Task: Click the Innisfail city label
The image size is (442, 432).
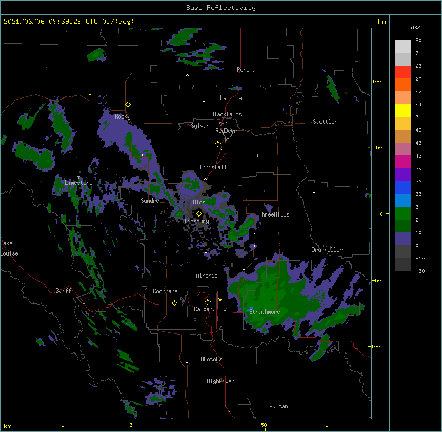Action: click(213, 167)
